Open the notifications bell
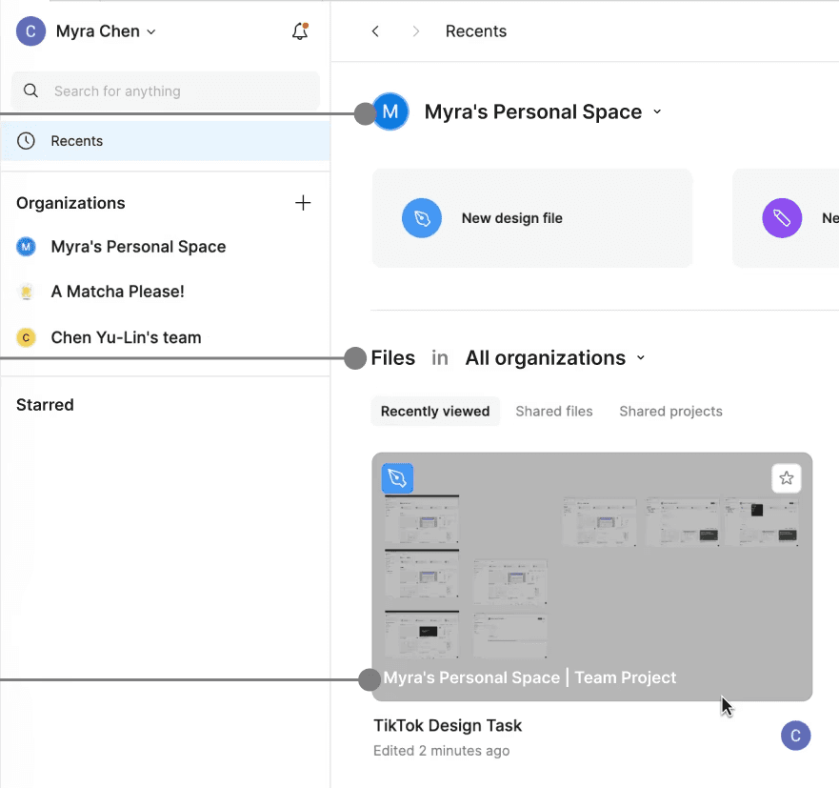 point(300,31)
